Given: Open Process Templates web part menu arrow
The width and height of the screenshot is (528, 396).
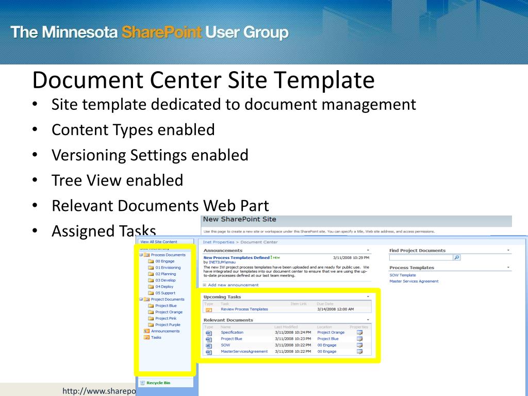Looking at the screenshot, I should 508,268.
